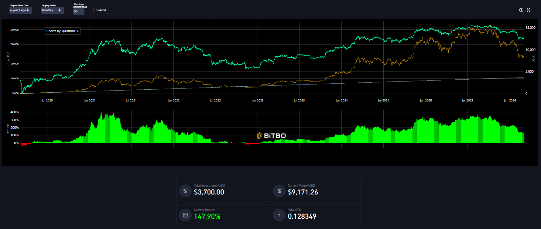
Task: Select the Jul 2025 x-axis label
Action: click(467, 101)
